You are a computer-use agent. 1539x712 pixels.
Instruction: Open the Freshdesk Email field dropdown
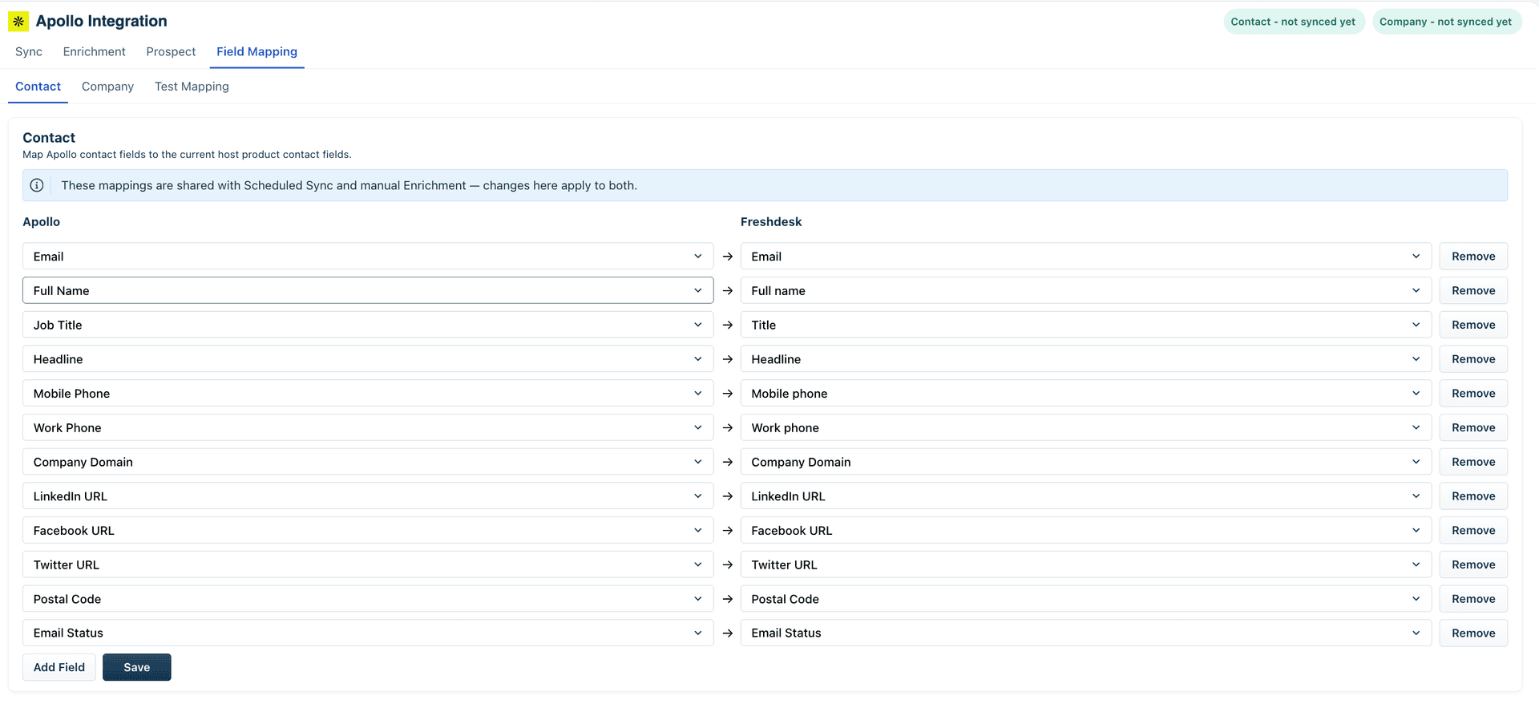coord(1086,257)
